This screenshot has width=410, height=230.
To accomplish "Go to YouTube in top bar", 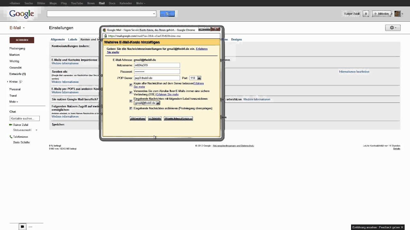I will 77,3.
